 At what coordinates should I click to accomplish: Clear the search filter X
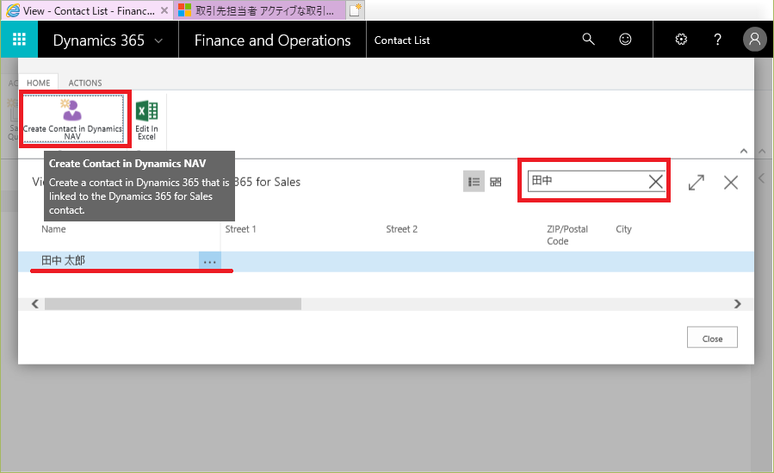click(x=655, y=182)
